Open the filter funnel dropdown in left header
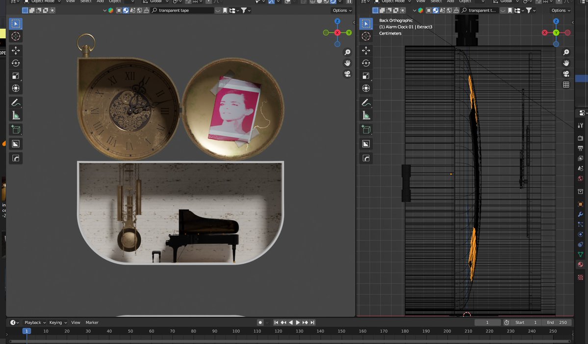This screenshot has height=344, width=588. pyautogui.click(x=246, y=10)
